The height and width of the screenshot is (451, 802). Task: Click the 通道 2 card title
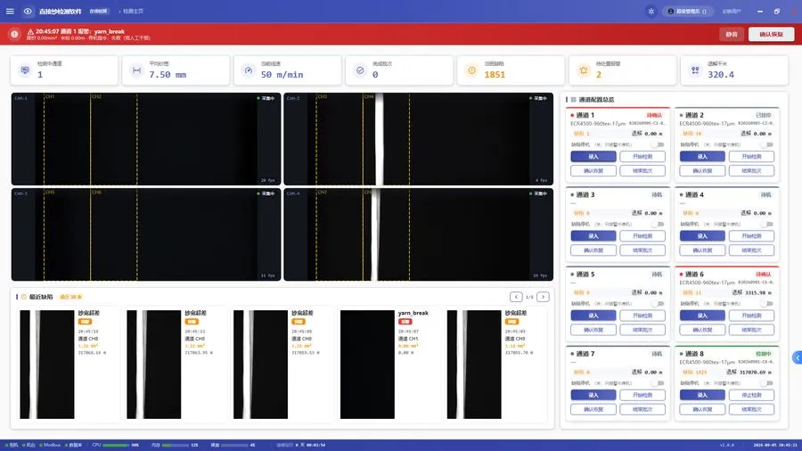[694, 116]
